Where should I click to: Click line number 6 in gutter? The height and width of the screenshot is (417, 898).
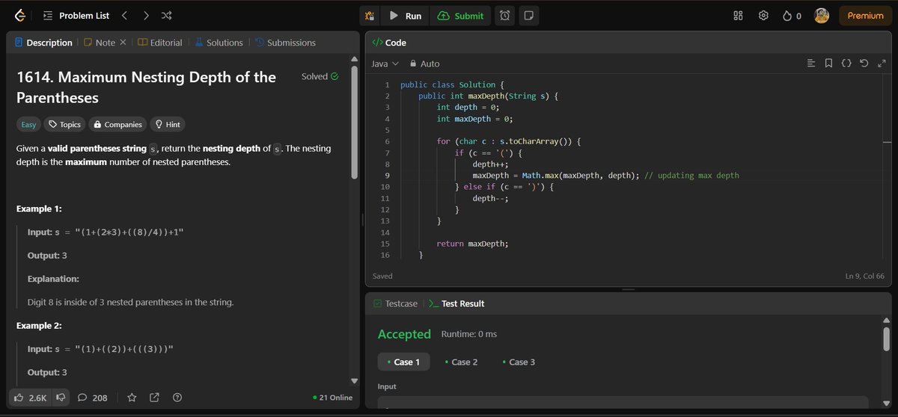point(386,141)
